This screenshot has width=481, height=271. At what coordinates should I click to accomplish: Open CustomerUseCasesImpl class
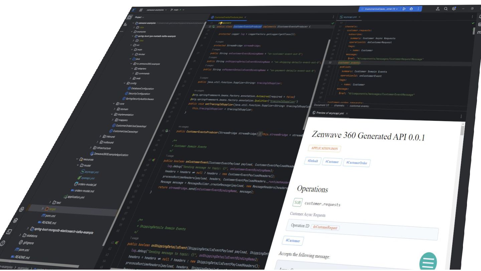pos(123,131)
